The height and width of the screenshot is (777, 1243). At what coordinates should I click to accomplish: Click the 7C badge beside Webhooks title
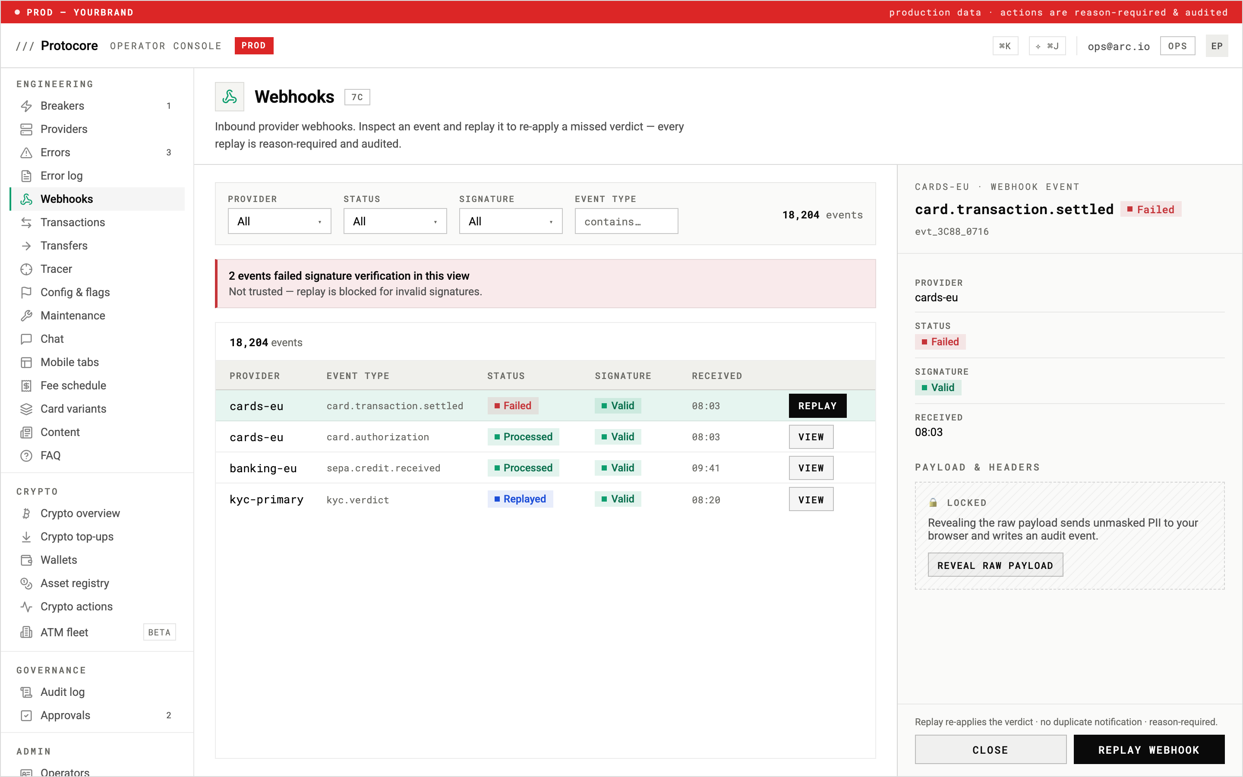coord(357,97)
